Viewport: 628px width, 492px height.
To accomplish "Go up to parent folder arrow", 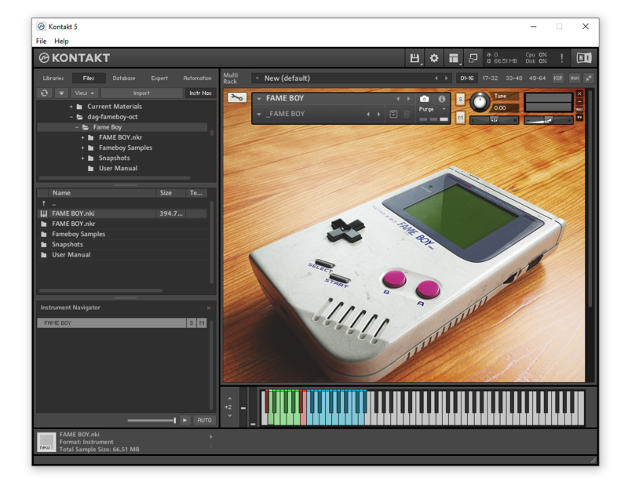I will pyautogui.click(x=44, y=203).
